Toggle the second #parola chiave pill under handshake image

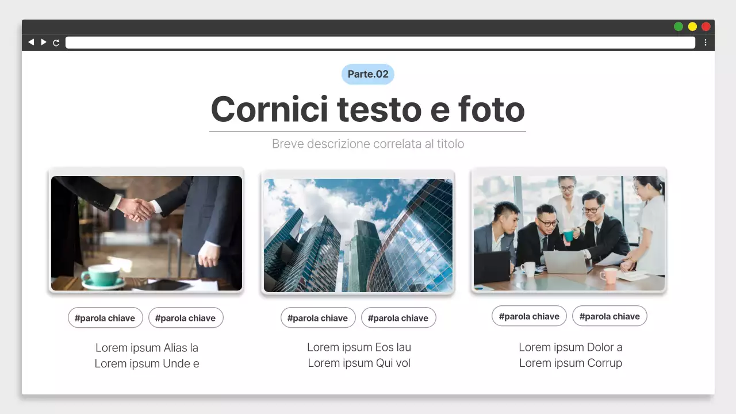click(x=185, y=317)
